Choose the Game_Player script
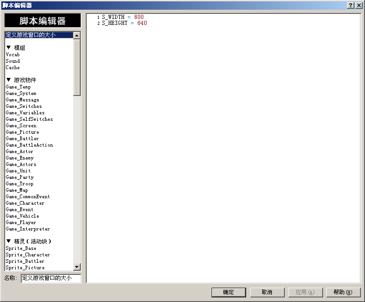The width and height of the screenshot is (365, 302). click(21, 222)
